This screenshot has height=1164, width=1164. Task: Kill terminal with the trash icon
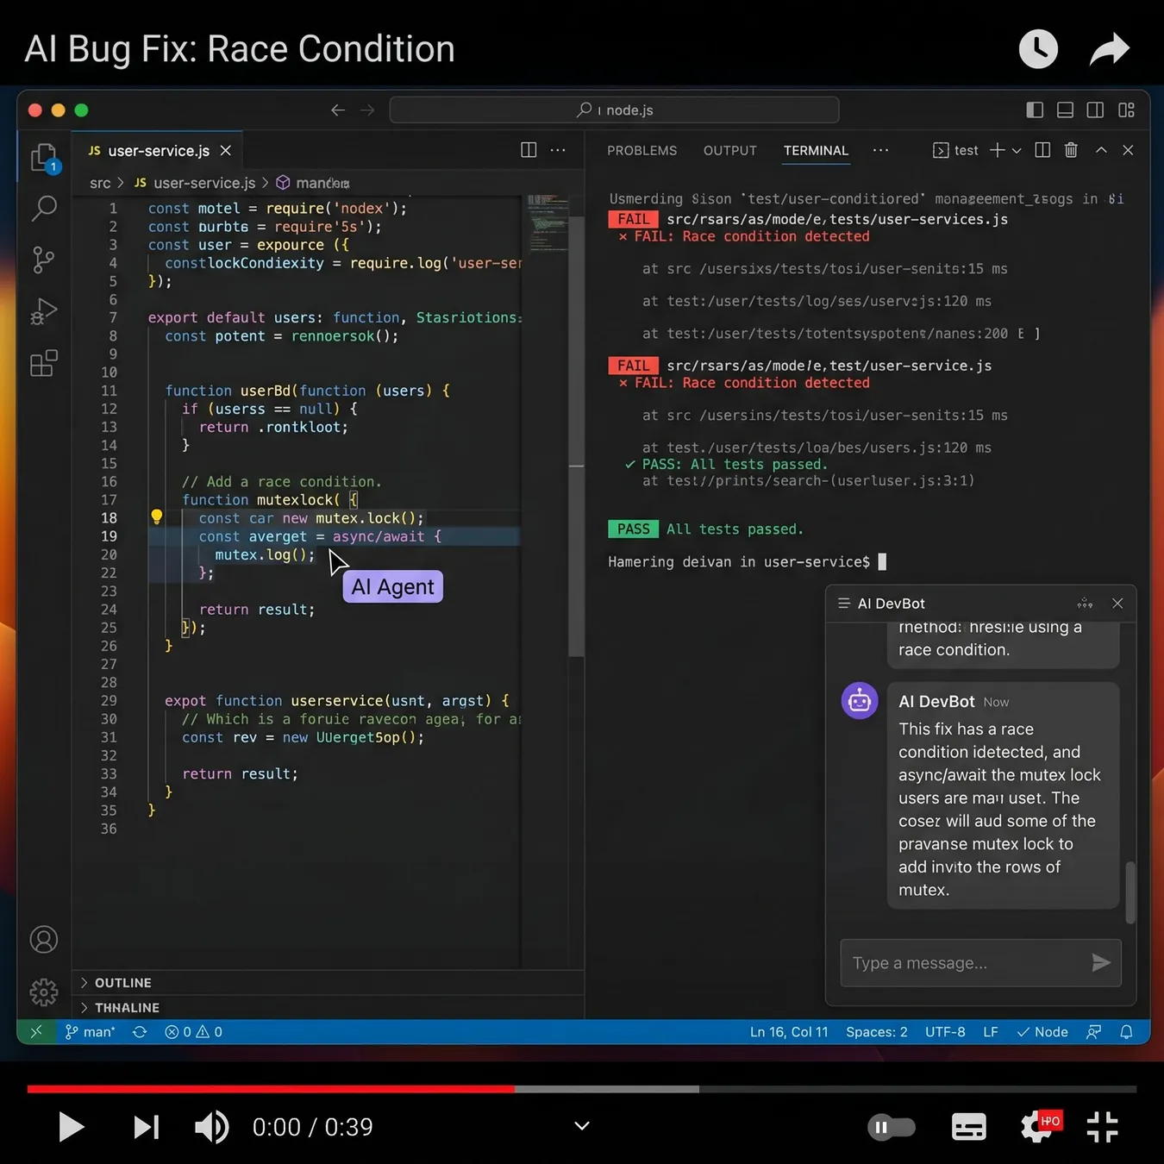tap(1071, 150)
